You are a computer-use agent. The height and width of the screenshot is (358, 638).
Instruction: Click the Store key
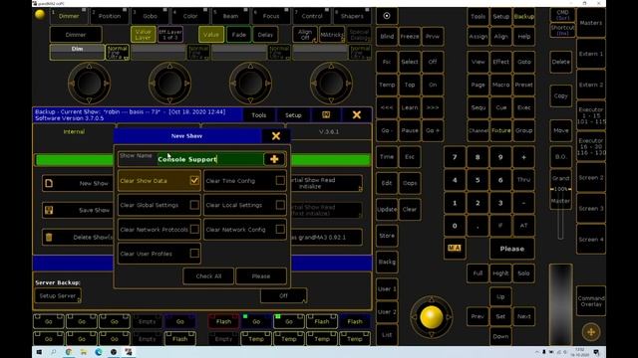(387, 236)
